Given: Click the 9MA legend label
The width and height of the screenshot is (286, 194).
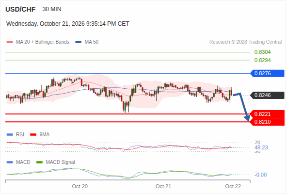Looking at the screenshot, I should pos(45,135).
